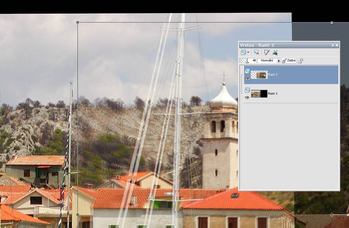Screen dimensions: 349x228
Task: Click the Show All Masks icon
Action: [x=275, y=52]
